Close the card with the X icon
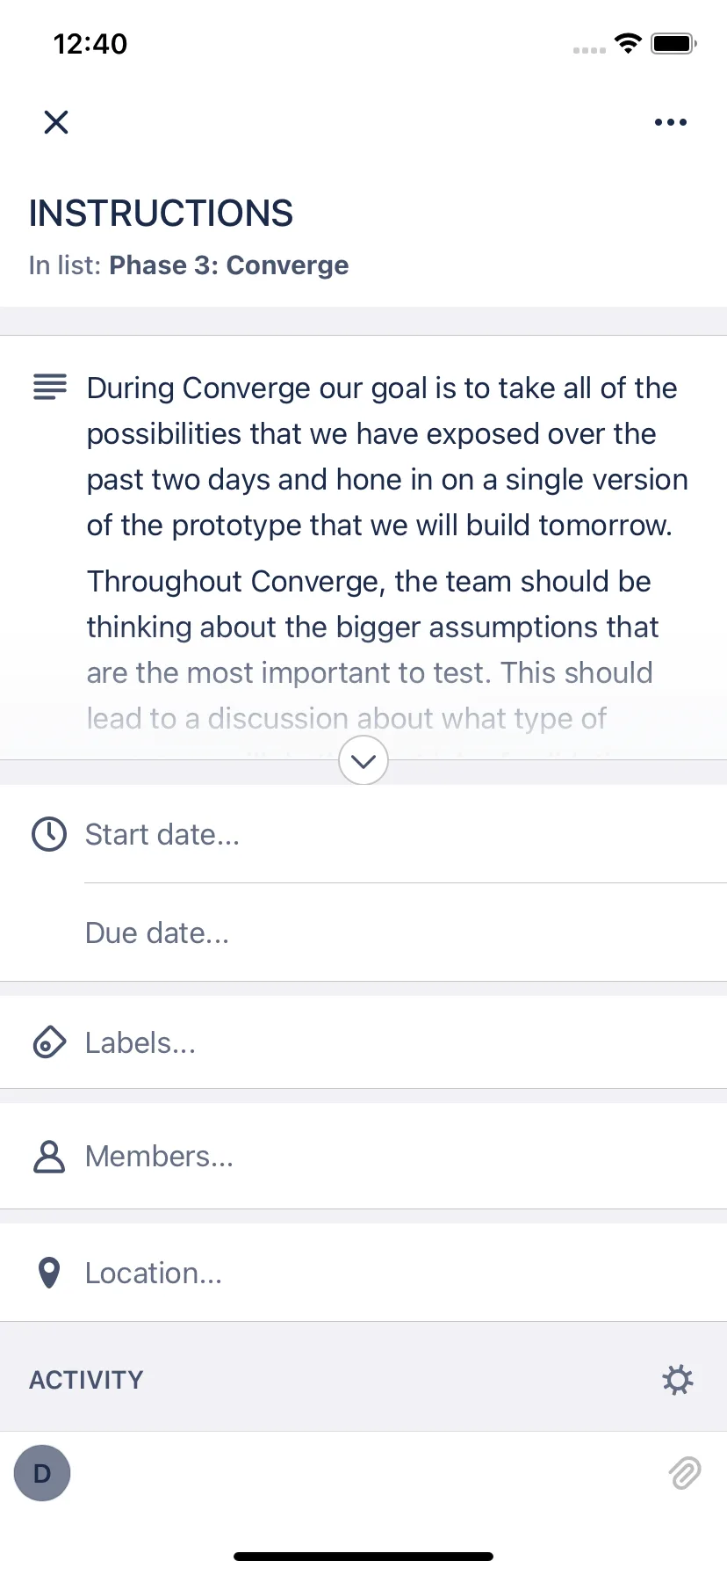Viewport: 727px width, 1575px height. click(x=56, y=122)
